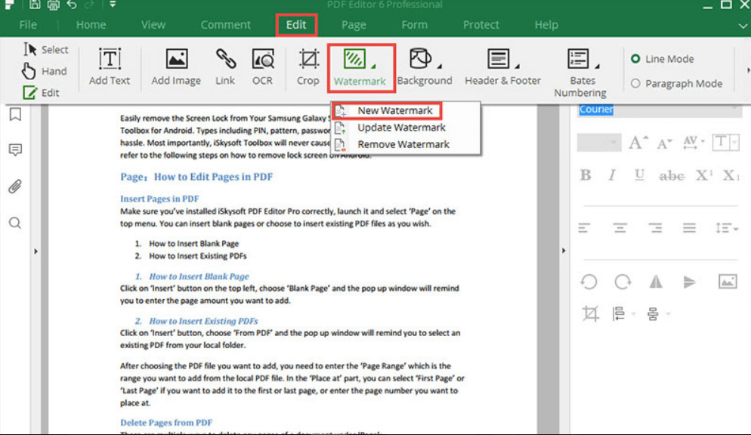
Task: Click the Header & Footer icon
Action: [498, 59]
